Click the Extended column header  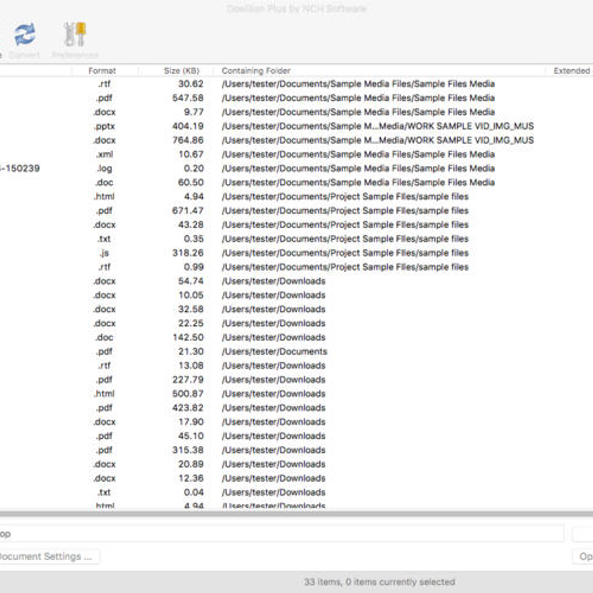point(571,71)
